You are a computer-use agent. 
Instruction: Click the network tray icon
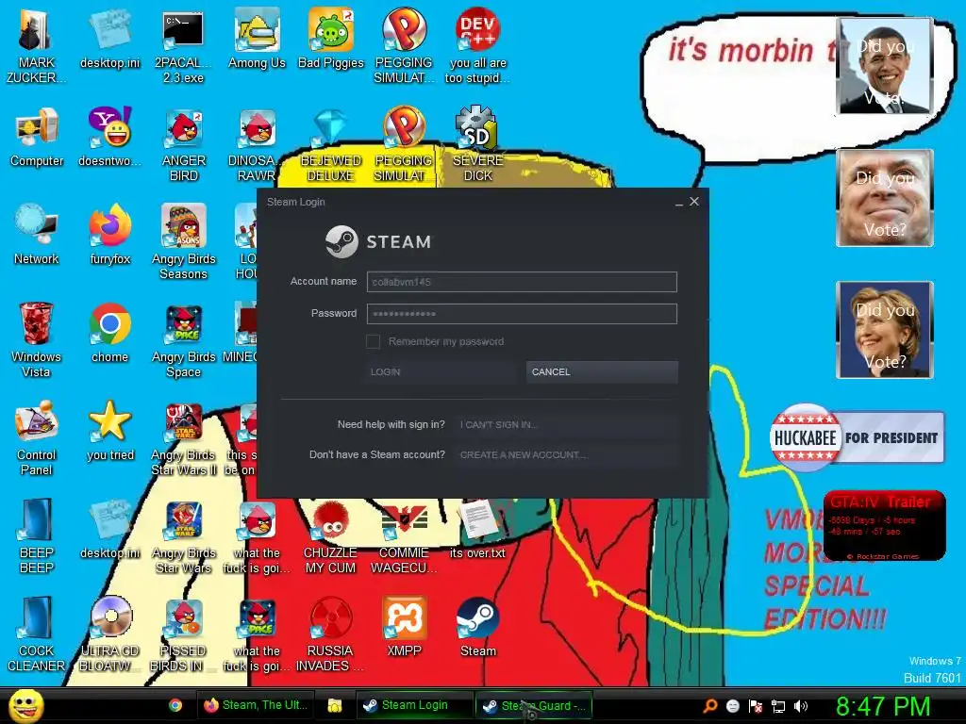click(777, 706)
